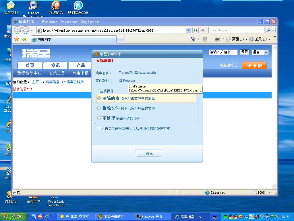The width and height of the screenshot is (294, 221).
Task: Open 完美世界 desktop shortcut
Action: point(33,200)
